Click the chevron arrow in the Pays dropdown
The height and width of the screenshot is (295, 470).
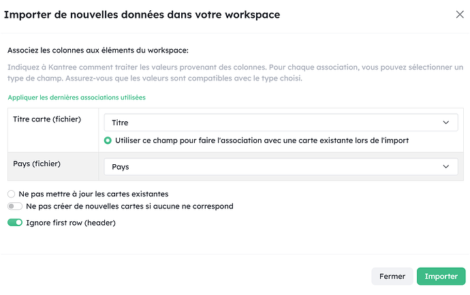click(x=445, y=166)
